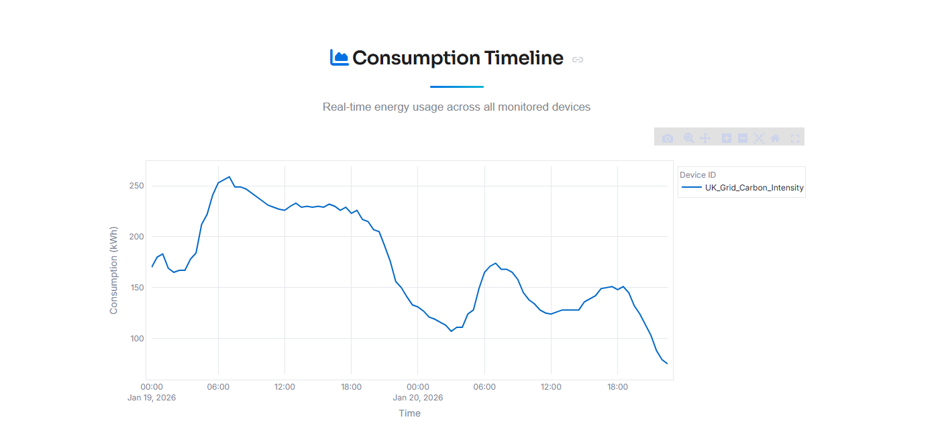Click the 250 tick on y-axis
Viewport: 936px width, 442px height.
[137, 186]
